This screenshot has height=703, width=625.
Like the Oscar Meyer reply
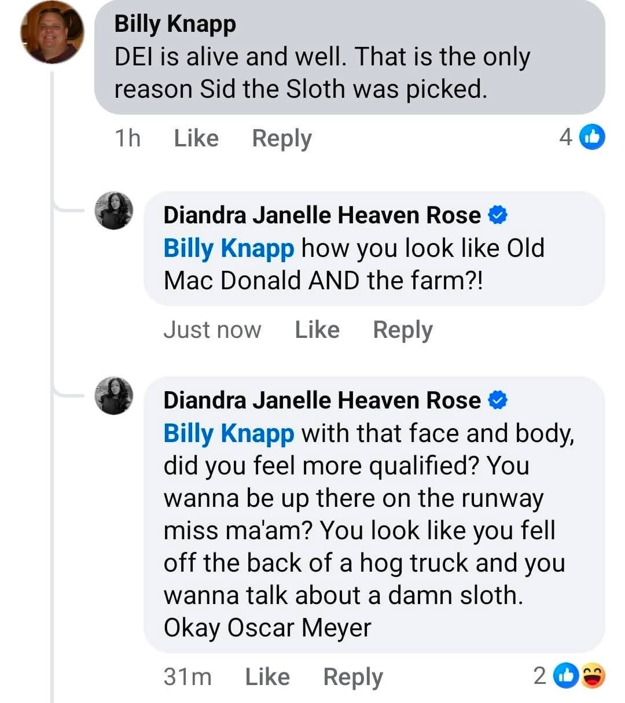coord(267,676)
